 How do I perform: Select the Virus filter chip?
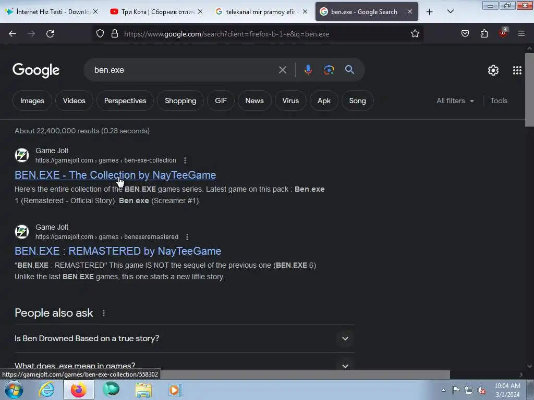coord(290,101)
